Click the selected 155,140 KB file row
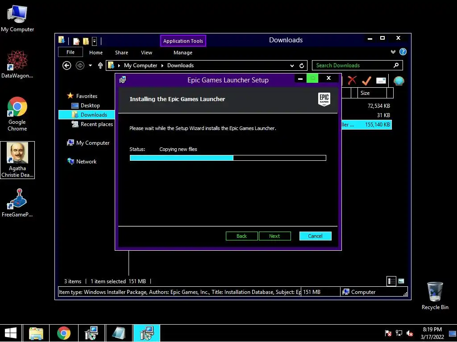This screenshot has width=457, height=342. point(366,125)
